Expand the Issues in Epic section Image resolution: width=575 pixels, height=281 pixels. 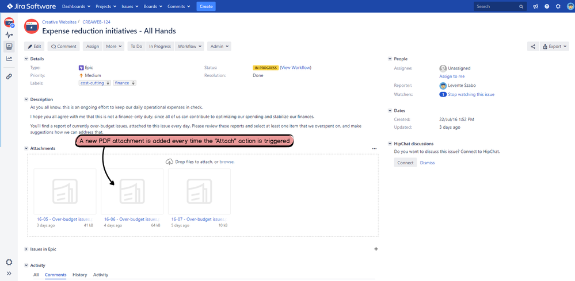[26, 249]
